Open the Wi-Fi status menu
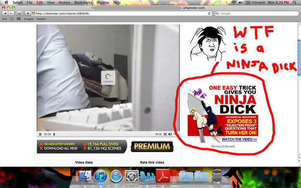This screenshot has width=301, height=188. (234, 2)
